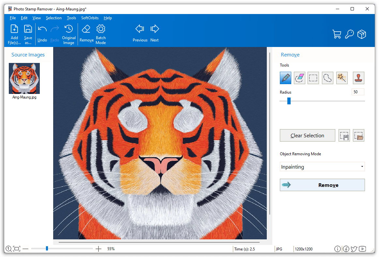Undo the last action
Viewport: 379px width, 257px height.
(42, 34)
